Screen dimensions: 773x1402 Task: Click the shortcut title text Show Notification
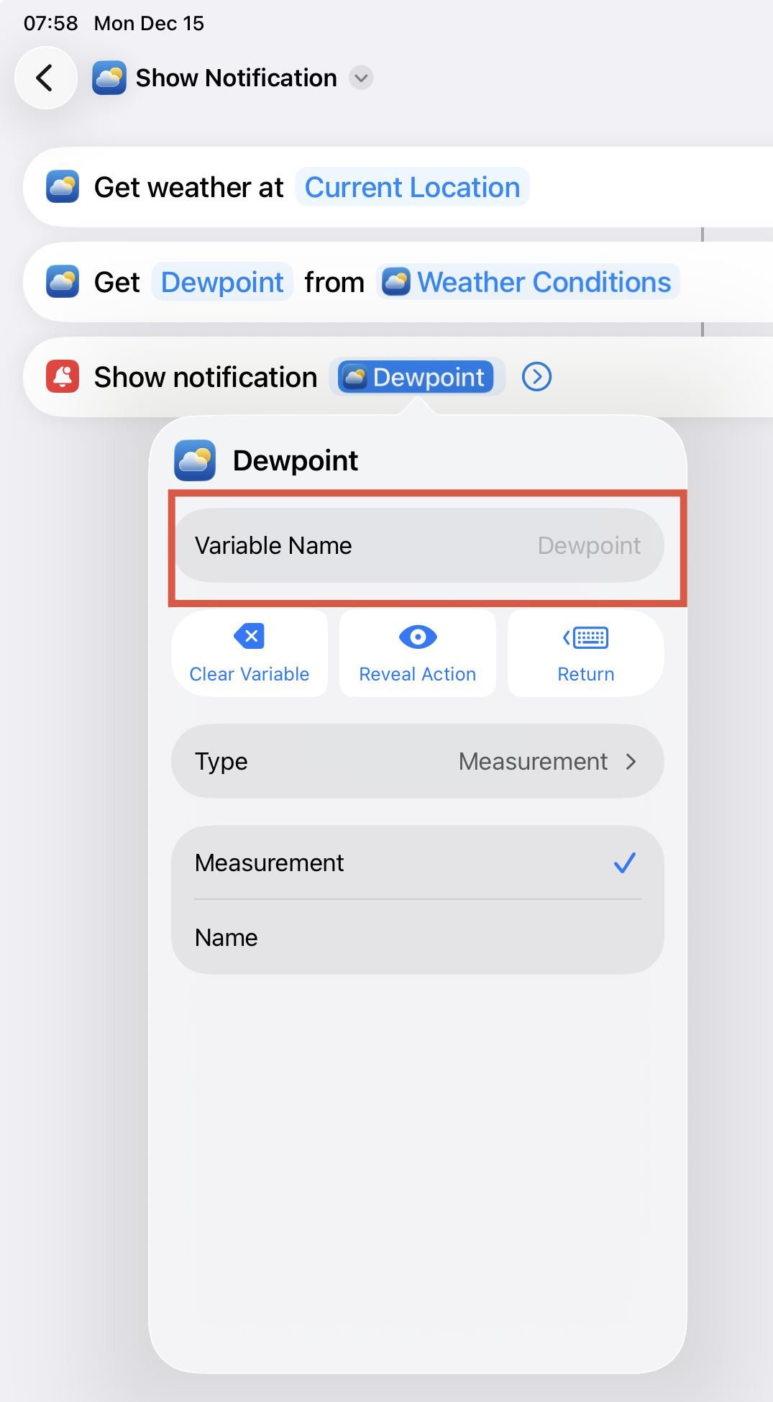point(236,78)
